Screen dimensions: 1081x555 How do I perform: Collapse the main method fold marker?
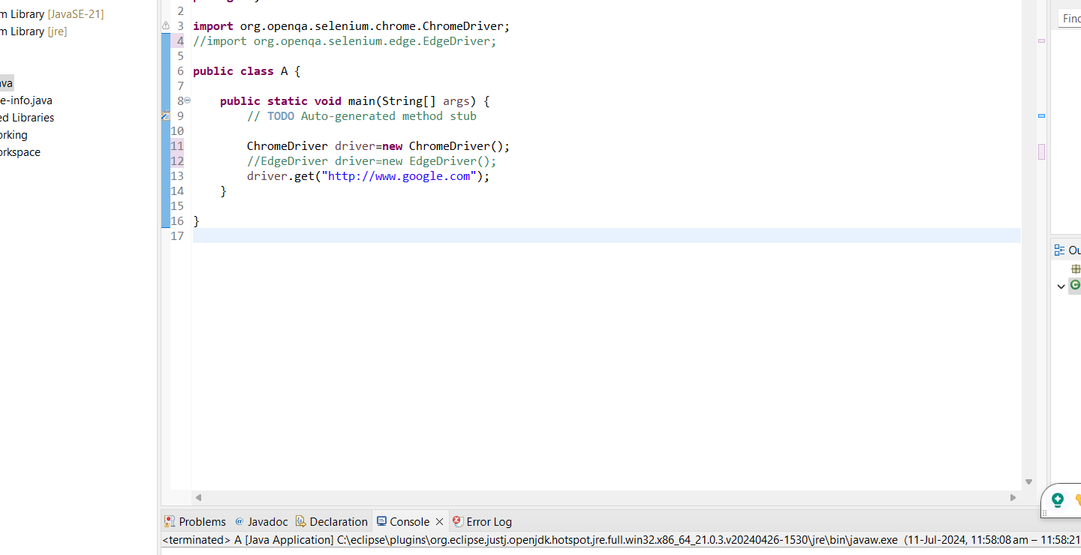pos(186,100)
